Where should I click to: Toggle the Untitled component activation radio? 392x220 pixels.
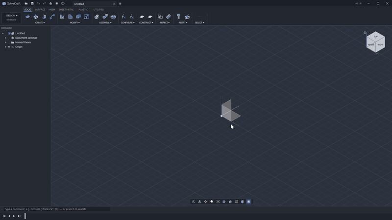pos(9,33)
